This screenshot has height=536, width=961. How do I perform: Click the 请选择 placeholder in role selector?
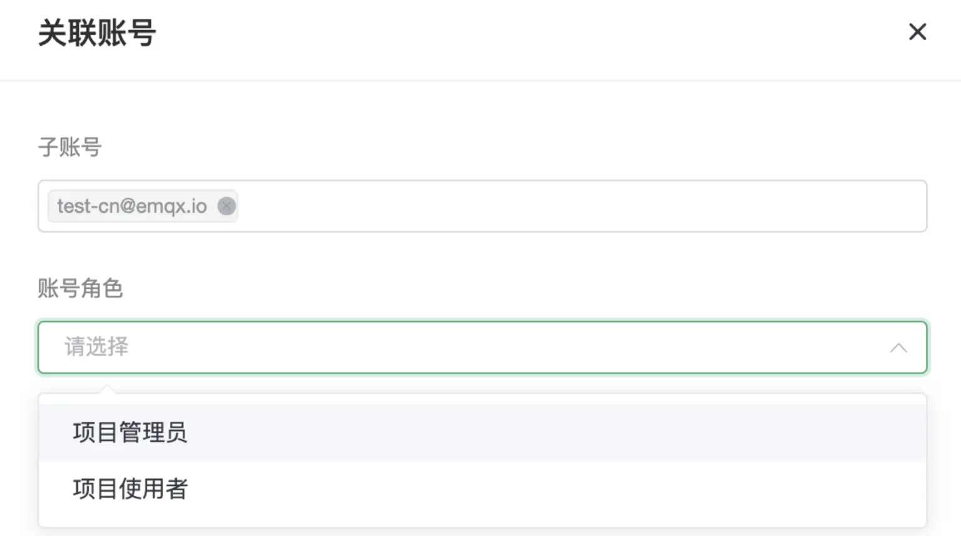[x=96, y=347]
